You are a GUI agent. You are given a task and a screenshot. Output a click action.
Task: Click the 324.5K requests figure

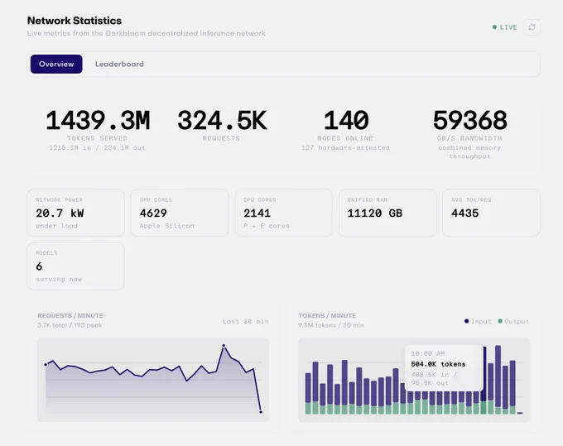pyautogui.click(x=222, y=120)
